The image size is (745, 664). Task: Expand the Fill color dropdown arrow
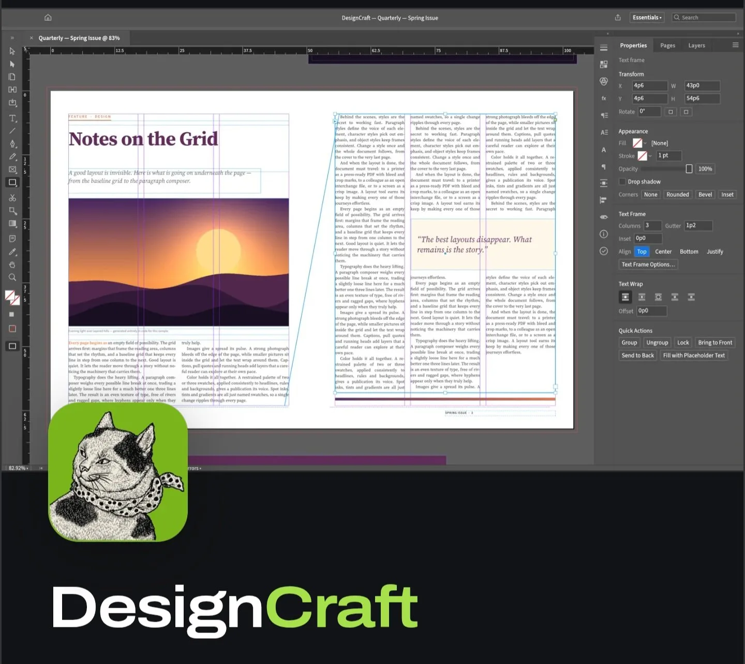[646, 143]
